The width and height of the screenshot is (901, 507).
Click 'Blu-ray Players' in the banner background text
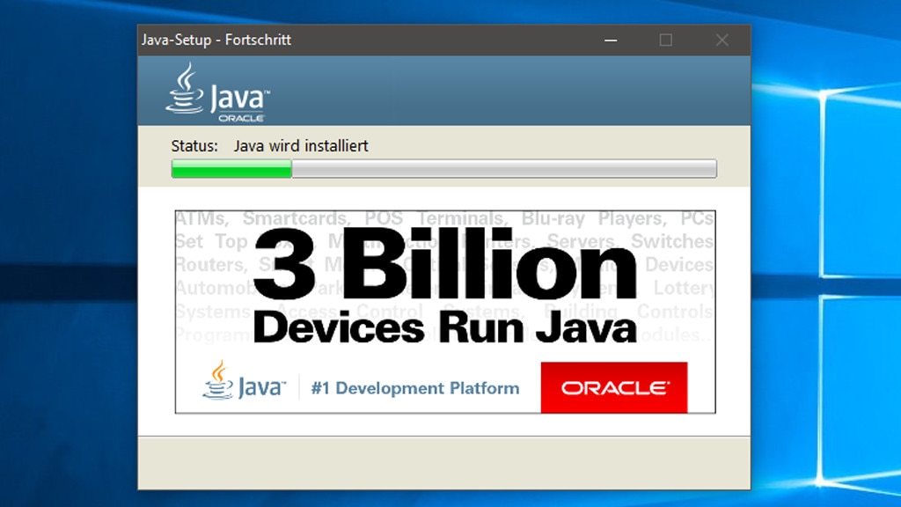tap(591, 218)
